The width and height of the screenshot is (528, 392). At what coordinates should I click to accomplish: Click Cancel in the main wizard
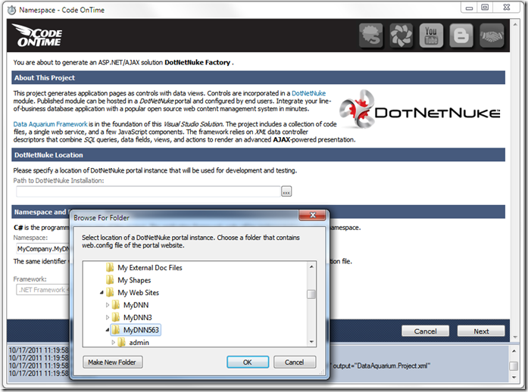(x=425, y=331)
